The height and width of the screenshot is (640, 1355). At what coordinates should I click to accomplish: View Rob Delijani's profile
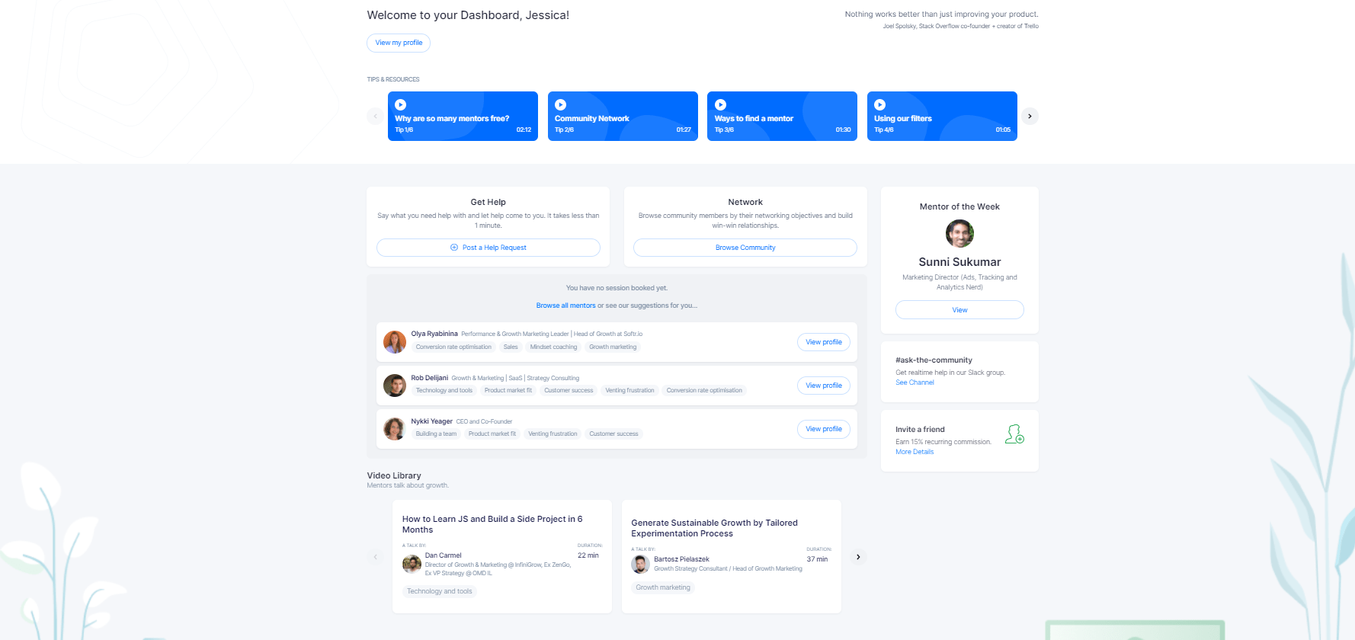[x=824, y=386]
